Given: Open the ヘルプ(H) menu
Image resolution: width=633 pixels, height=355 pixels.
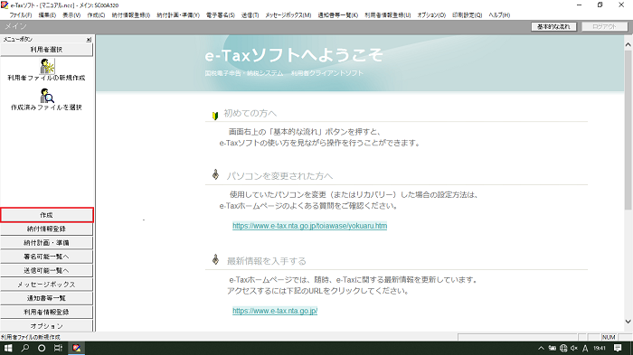Looking at the screenshot, I should coord(499,15).
